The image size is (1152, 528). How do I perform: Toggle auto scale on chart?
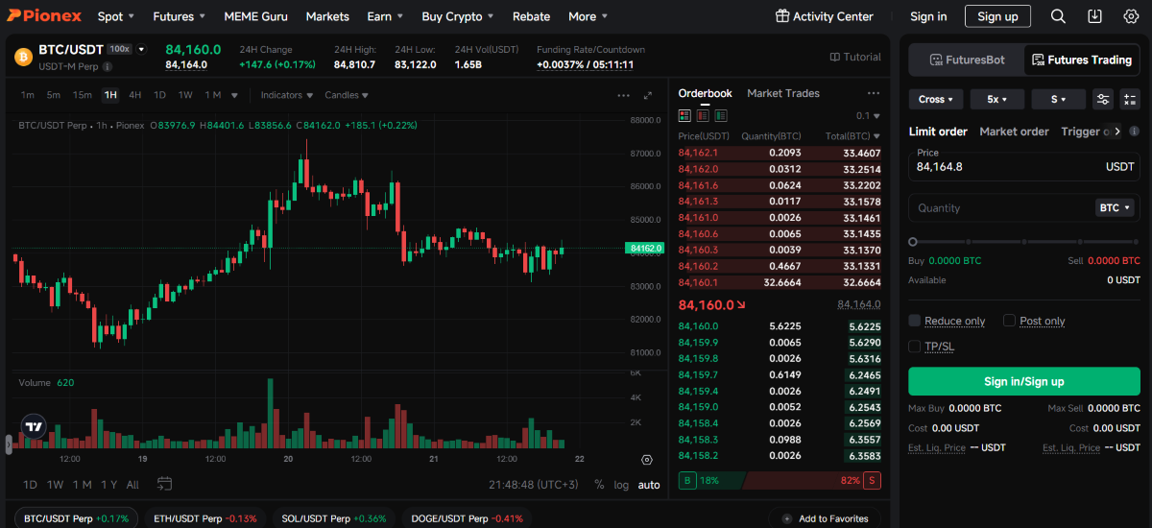(649, 485)
